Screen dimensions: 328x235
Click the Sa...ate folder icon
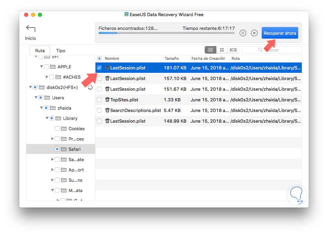pyautogui.click(x=64, y=159)
